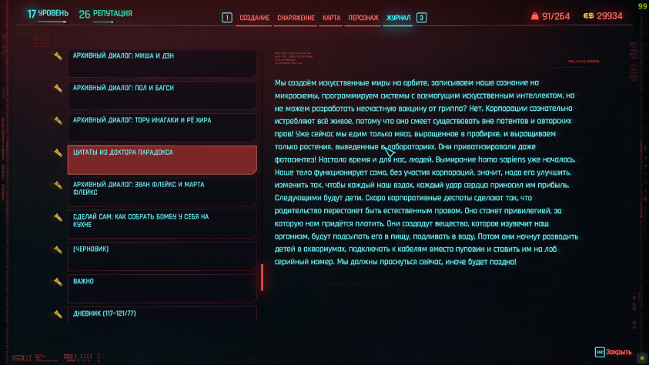This screenshot has height=365, width=649.
Task: Click the red scrollbar of shard list
Action: click(x=262, y=277)
